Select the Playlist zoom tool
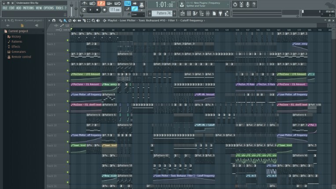The image size is (336, 189). point(93,21)
